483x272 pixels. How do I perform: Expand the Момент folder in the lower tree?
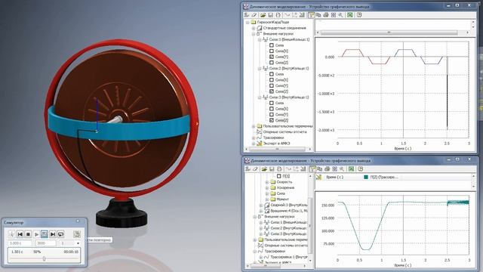pos(266,199)
